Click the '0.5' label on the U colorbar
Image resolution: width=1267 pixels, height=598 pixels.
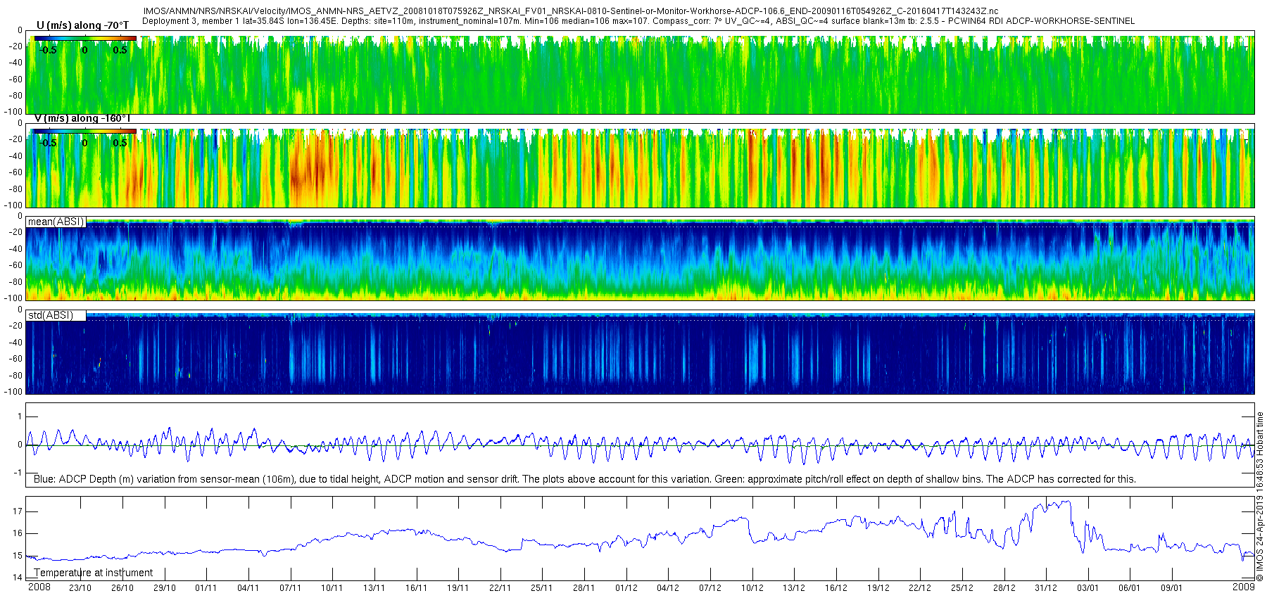(120, 50)
